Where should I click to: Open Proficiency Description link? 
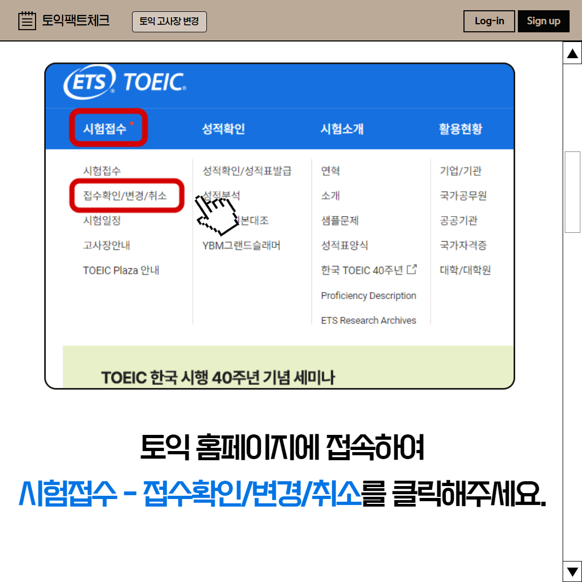pos(369,295)
